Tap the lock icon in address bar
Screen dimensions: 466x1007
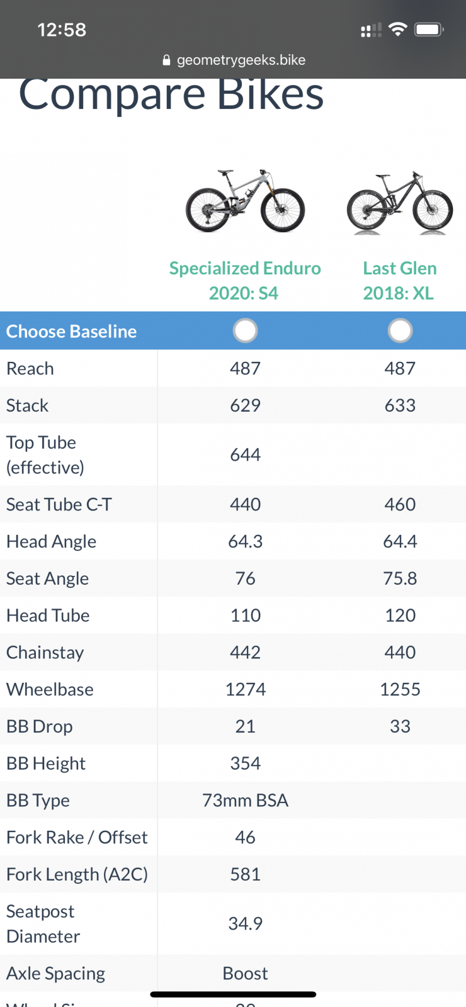point(166,60)
